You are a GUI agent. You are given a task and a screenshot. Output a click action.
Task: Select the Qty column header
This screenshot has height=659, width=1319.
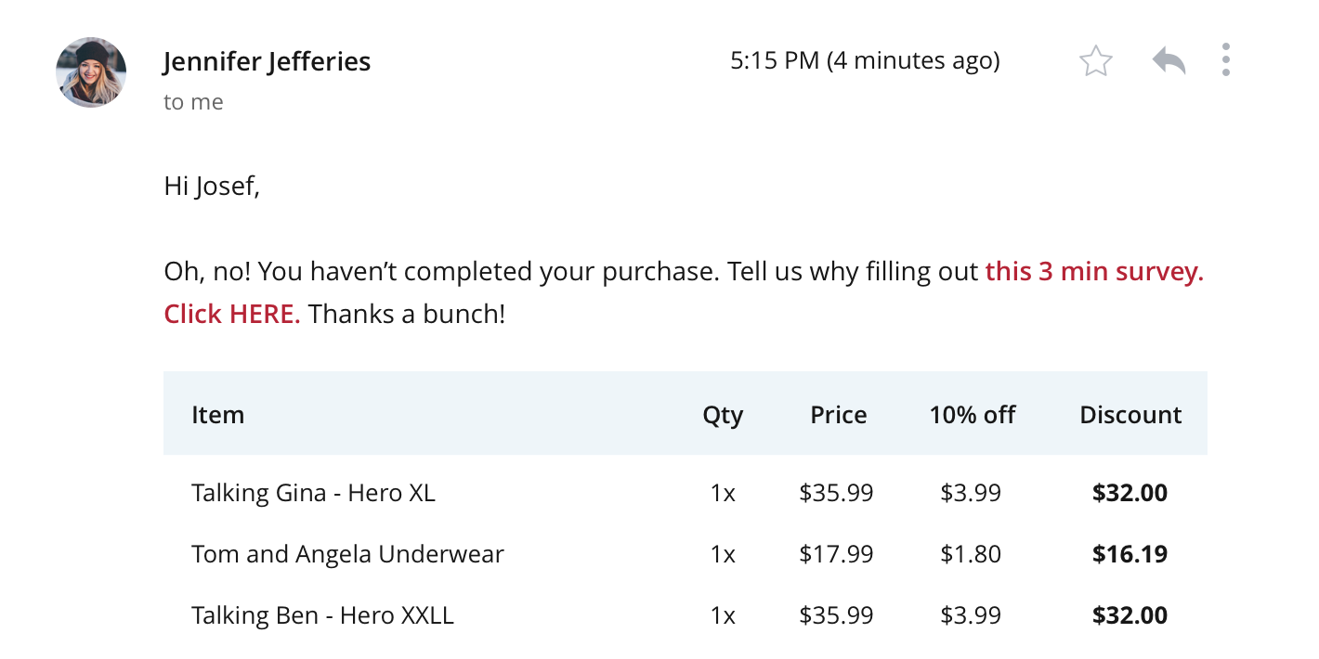[x=723, y=415]
